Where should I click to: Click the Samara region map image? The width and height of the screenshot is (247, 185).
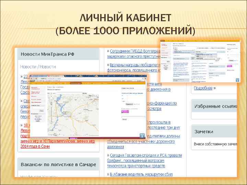pos(73,115)
